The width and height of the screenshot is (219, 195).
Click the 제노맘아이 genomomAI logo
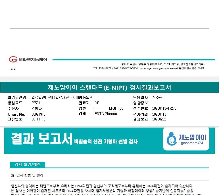186,139
